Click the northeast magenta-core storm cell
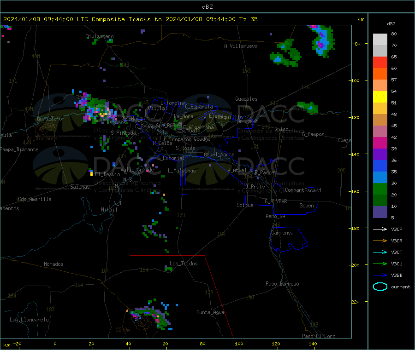 (321, 40)
